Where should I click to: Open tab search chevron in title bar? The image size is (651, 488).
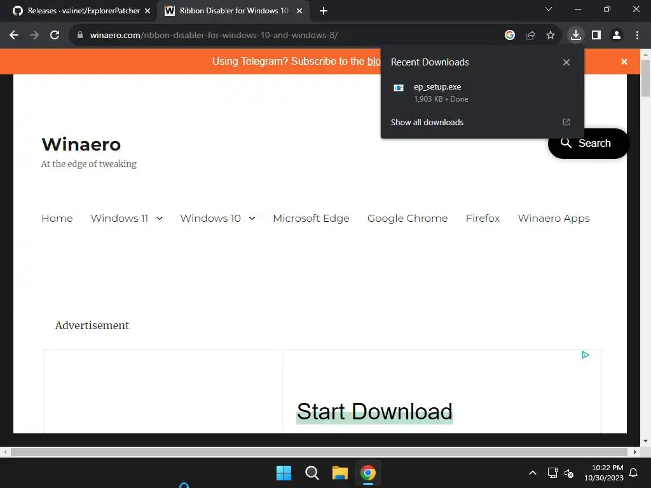(x=549, y=9)
